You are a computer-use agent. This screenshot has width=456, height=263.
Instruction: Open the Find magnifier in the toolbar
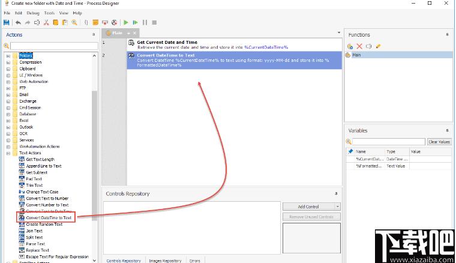coord(74,22)
